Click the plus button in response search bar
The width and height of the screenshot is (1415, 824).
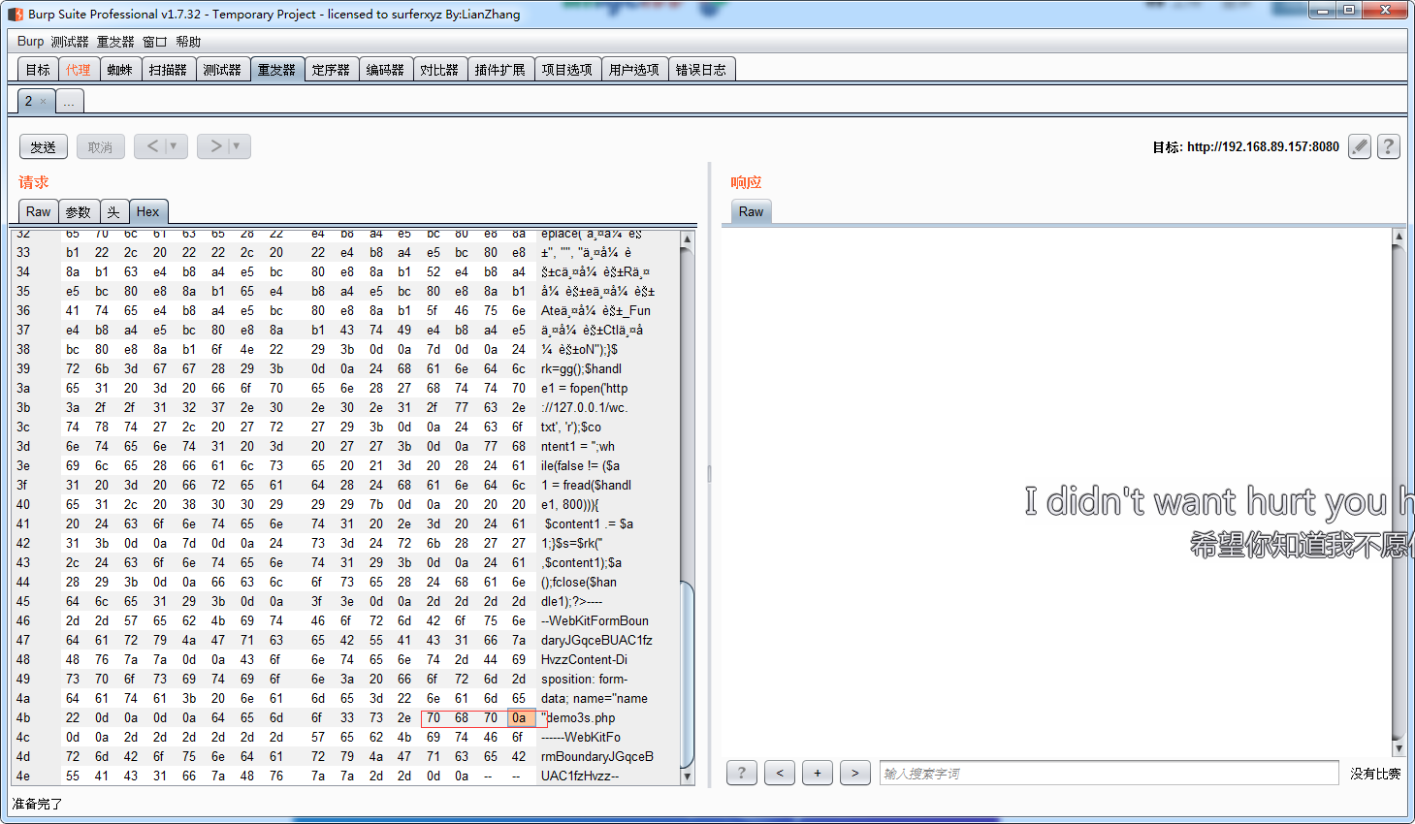(x=818, y=773)
